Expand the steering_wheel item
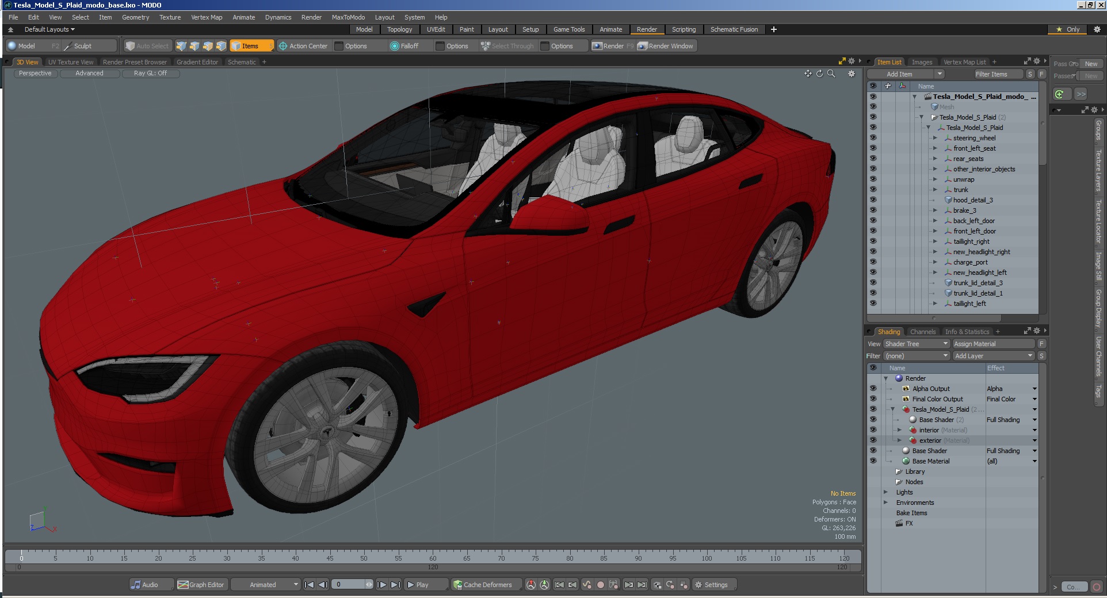Viewport: 1107px width, 598px height. click(x=935, y=138)
